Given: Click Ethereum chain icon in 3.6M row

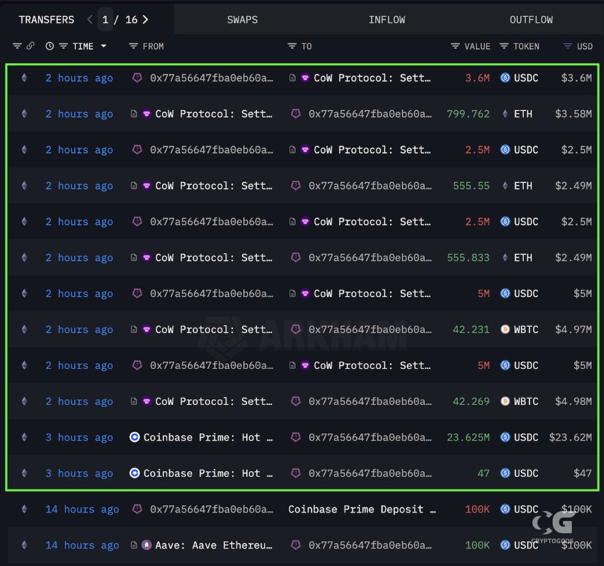Looking at the screenshot, I should 25,78.
